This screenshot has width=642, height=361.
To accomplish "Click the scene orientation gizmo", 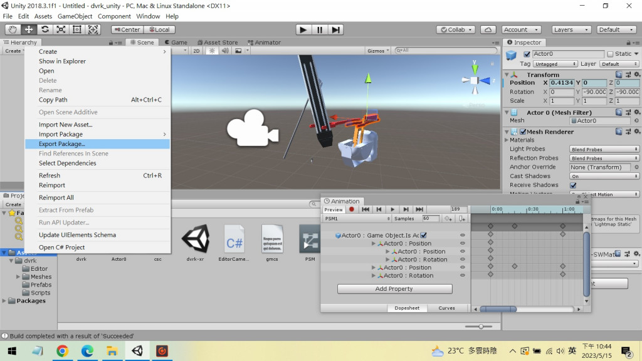I will click(475, 81).
